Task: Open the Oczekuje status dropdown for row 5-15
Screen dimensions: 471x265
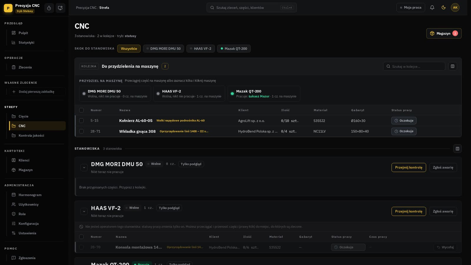Action: tap(404, 121)
